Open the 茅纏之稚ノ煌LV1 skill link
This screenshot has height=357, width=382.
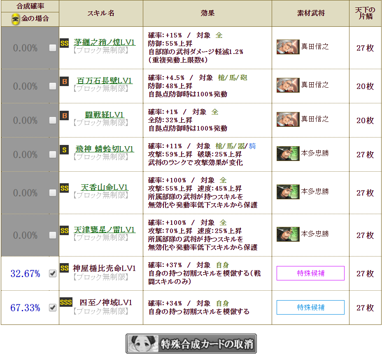[x=105, y=42]
